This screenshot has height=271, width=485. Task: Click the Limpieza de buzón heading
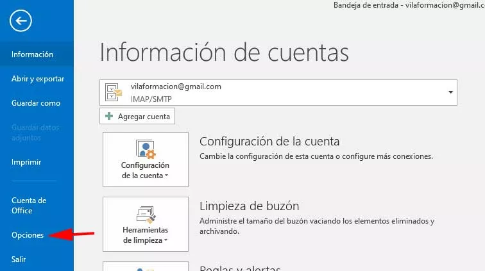point(250,206)
